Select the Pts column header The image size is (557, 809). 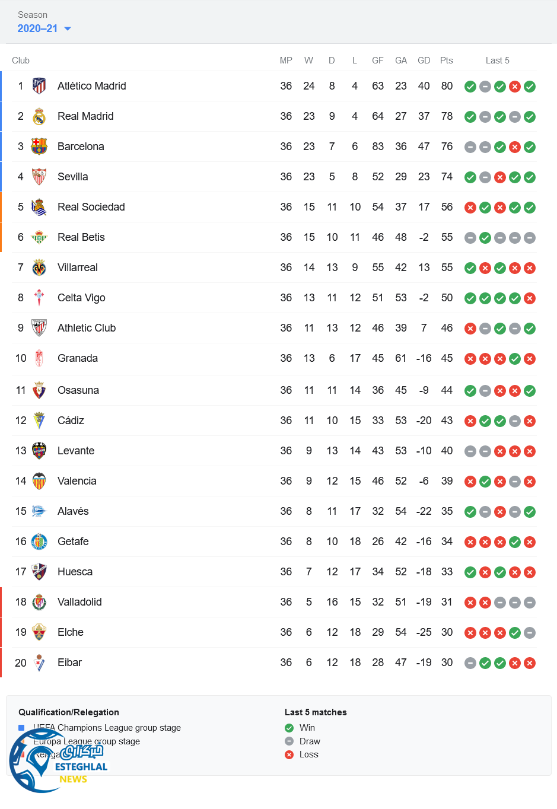pyautogui.click(x=447, y=60)
